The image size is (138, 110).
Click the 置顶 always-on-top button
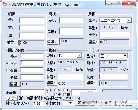pos(81,103)
